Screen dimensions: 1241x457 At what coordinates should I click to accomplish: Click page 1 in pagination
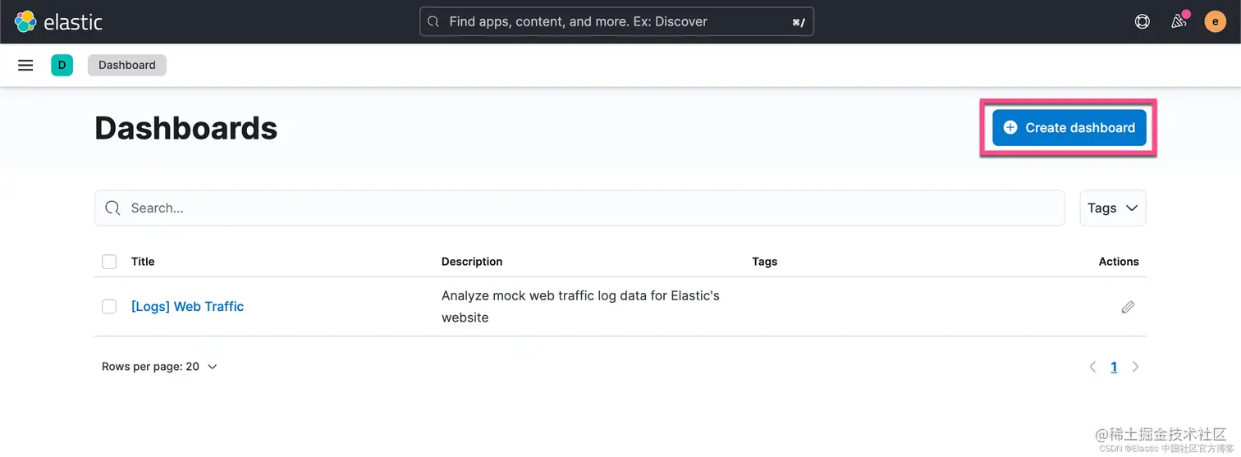(1114, 367)
